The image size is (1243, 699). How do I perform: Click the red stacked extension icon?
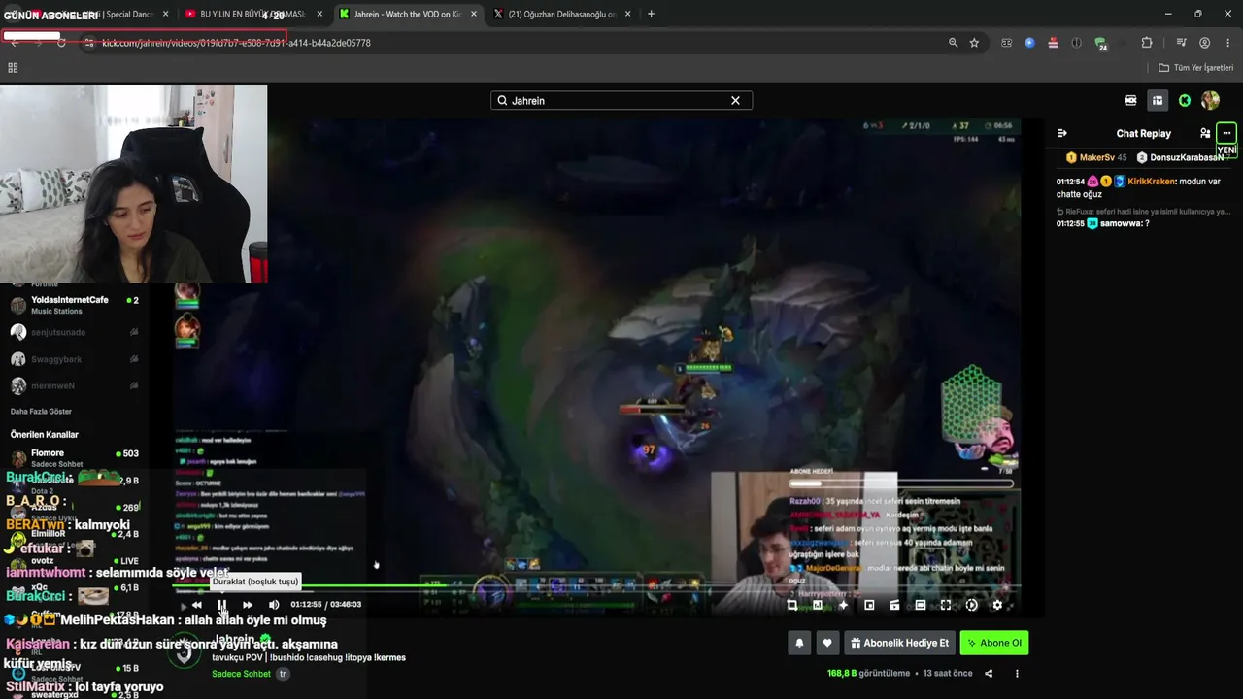point(1053,43)
